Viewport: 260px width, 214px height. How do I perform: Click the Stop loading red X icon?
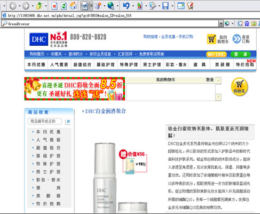tap(54, 6)
